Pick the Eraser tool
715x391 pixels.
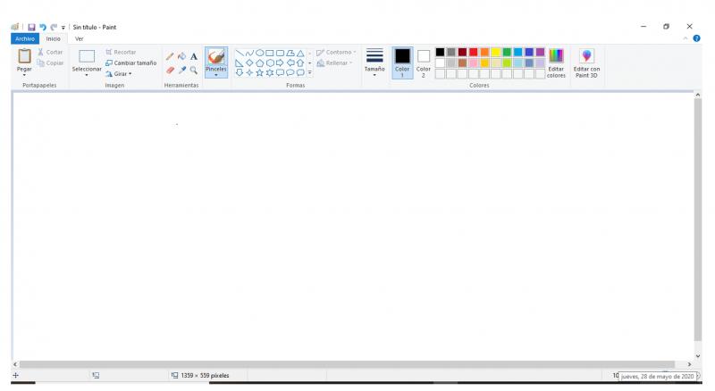pyautogui.click(x=170, y=70)
